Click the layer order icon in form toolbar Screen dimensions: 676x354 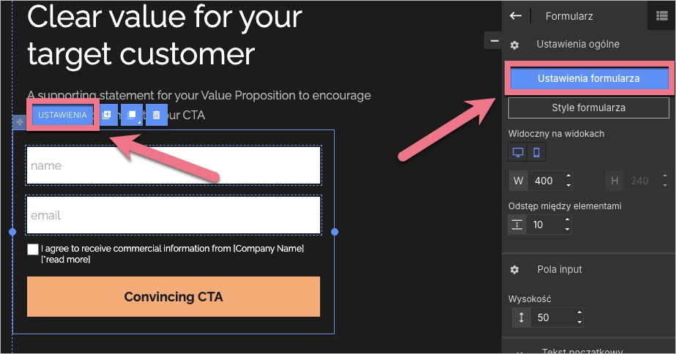point(132,115)
